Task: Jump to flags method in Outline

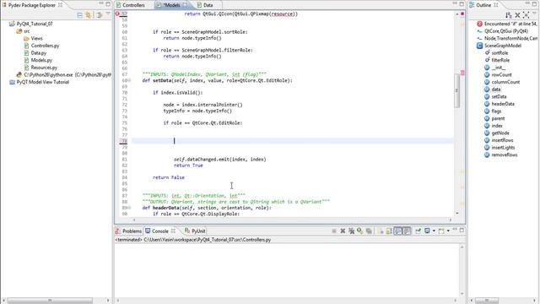Action: 496,111
